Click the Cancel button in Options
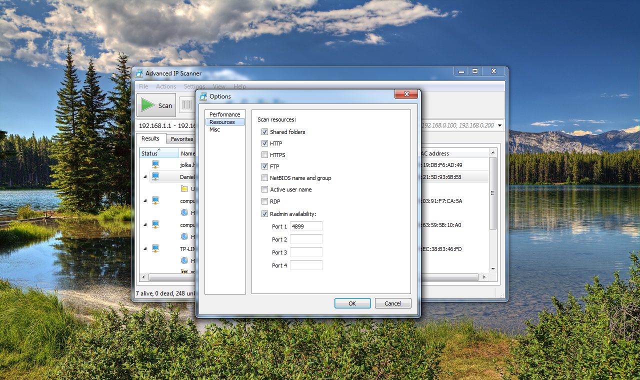 (x=392, y=303)
